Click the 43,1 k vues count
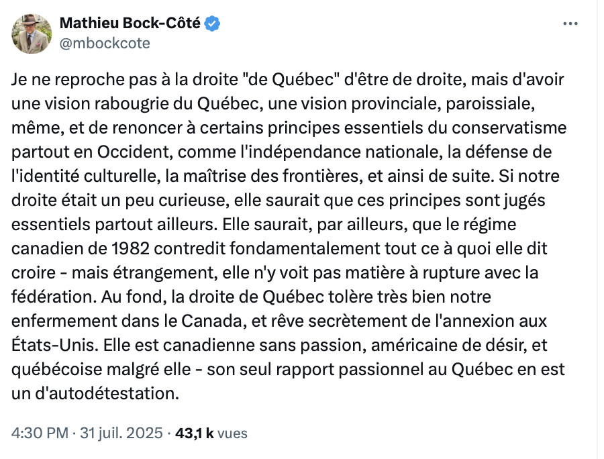The width and height of the screenshot is (604, 459). coord(211,433)
